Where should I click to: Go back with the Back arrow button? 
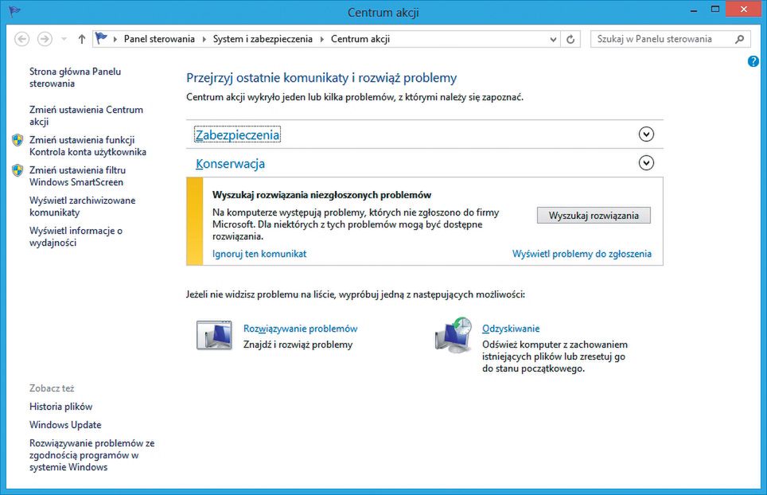click(21, 39)
